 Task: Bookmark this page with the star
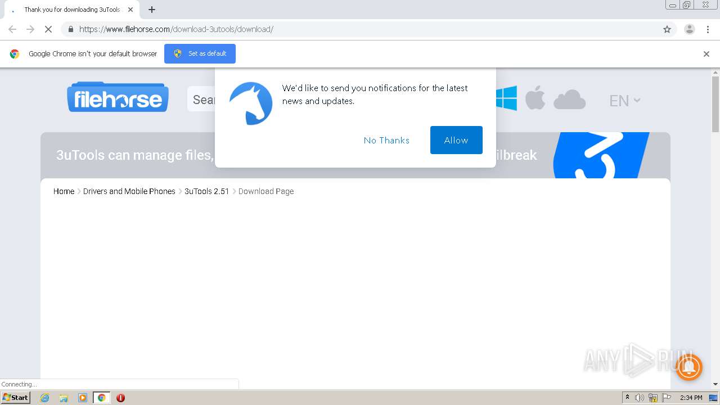click(667, 29)
